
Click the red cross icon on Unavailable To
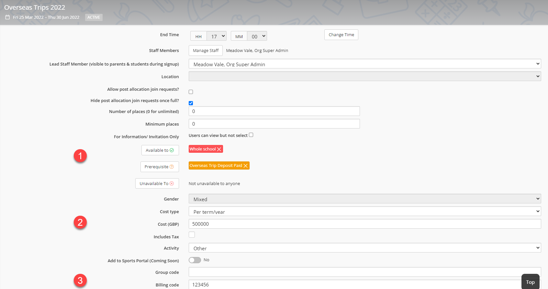172,183
